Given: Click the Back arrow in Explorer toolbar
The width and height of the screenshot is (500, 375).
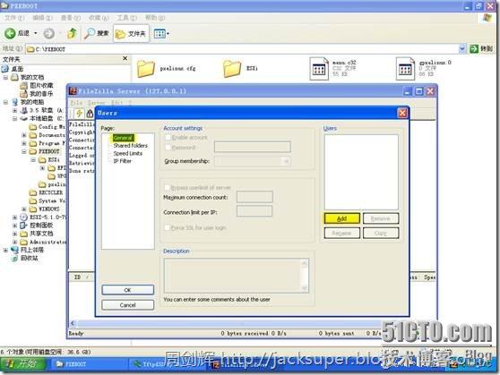Looking at the screenshot, I should click(10, 33).
